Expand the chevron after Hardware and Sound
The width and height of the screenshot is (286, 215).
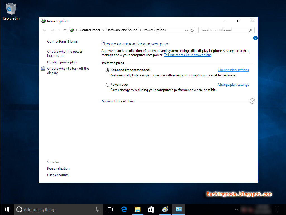pyautogui.click(x=141, y=30)
